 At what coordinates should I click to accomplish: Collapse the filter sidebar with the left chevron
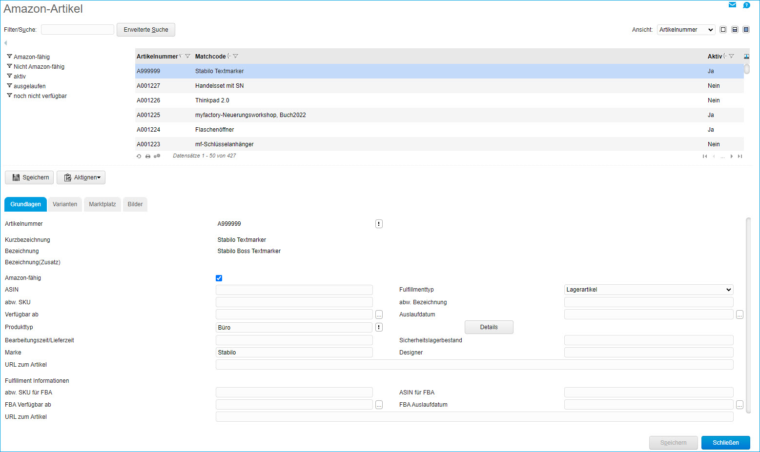pyautogui.click(x=5, y=42)
